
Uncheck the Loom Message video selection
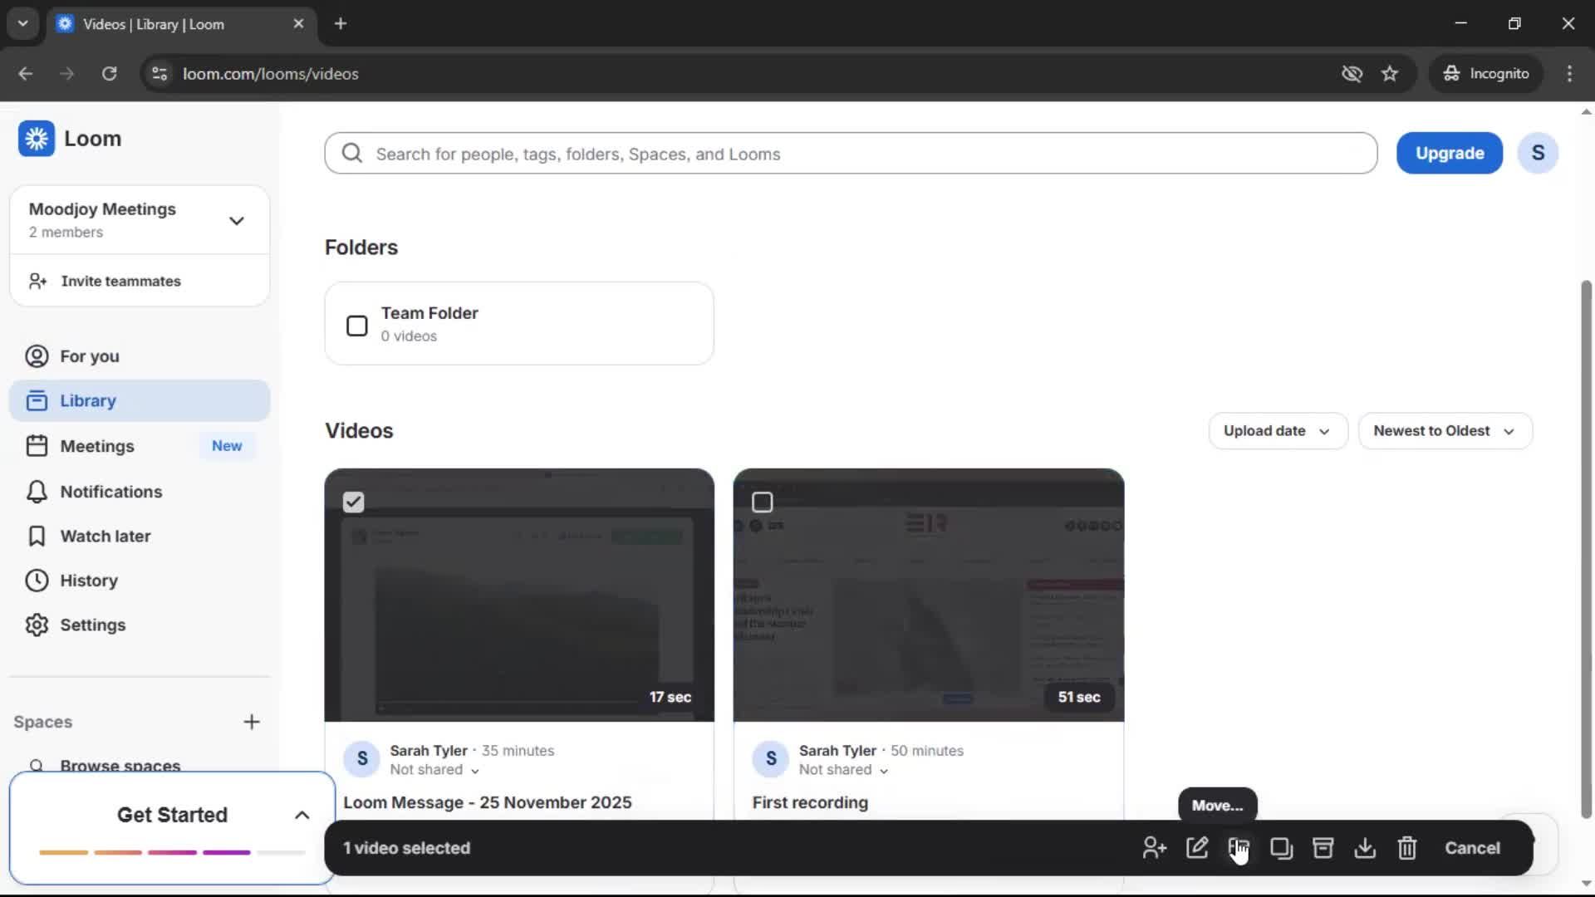pyautogui.click(x=353, y=502)
